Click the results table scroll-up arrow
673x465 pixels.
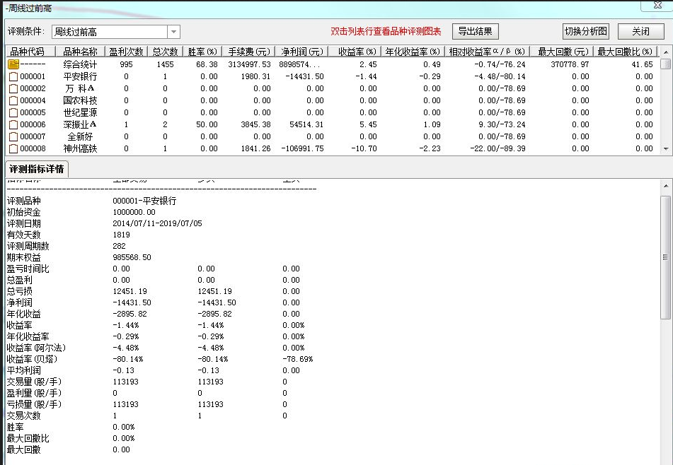(666, 52)
